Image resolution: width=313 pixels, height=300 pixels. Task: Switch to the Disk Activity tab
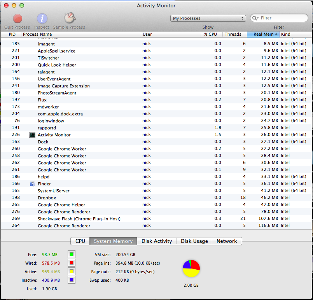click(157, 241)
